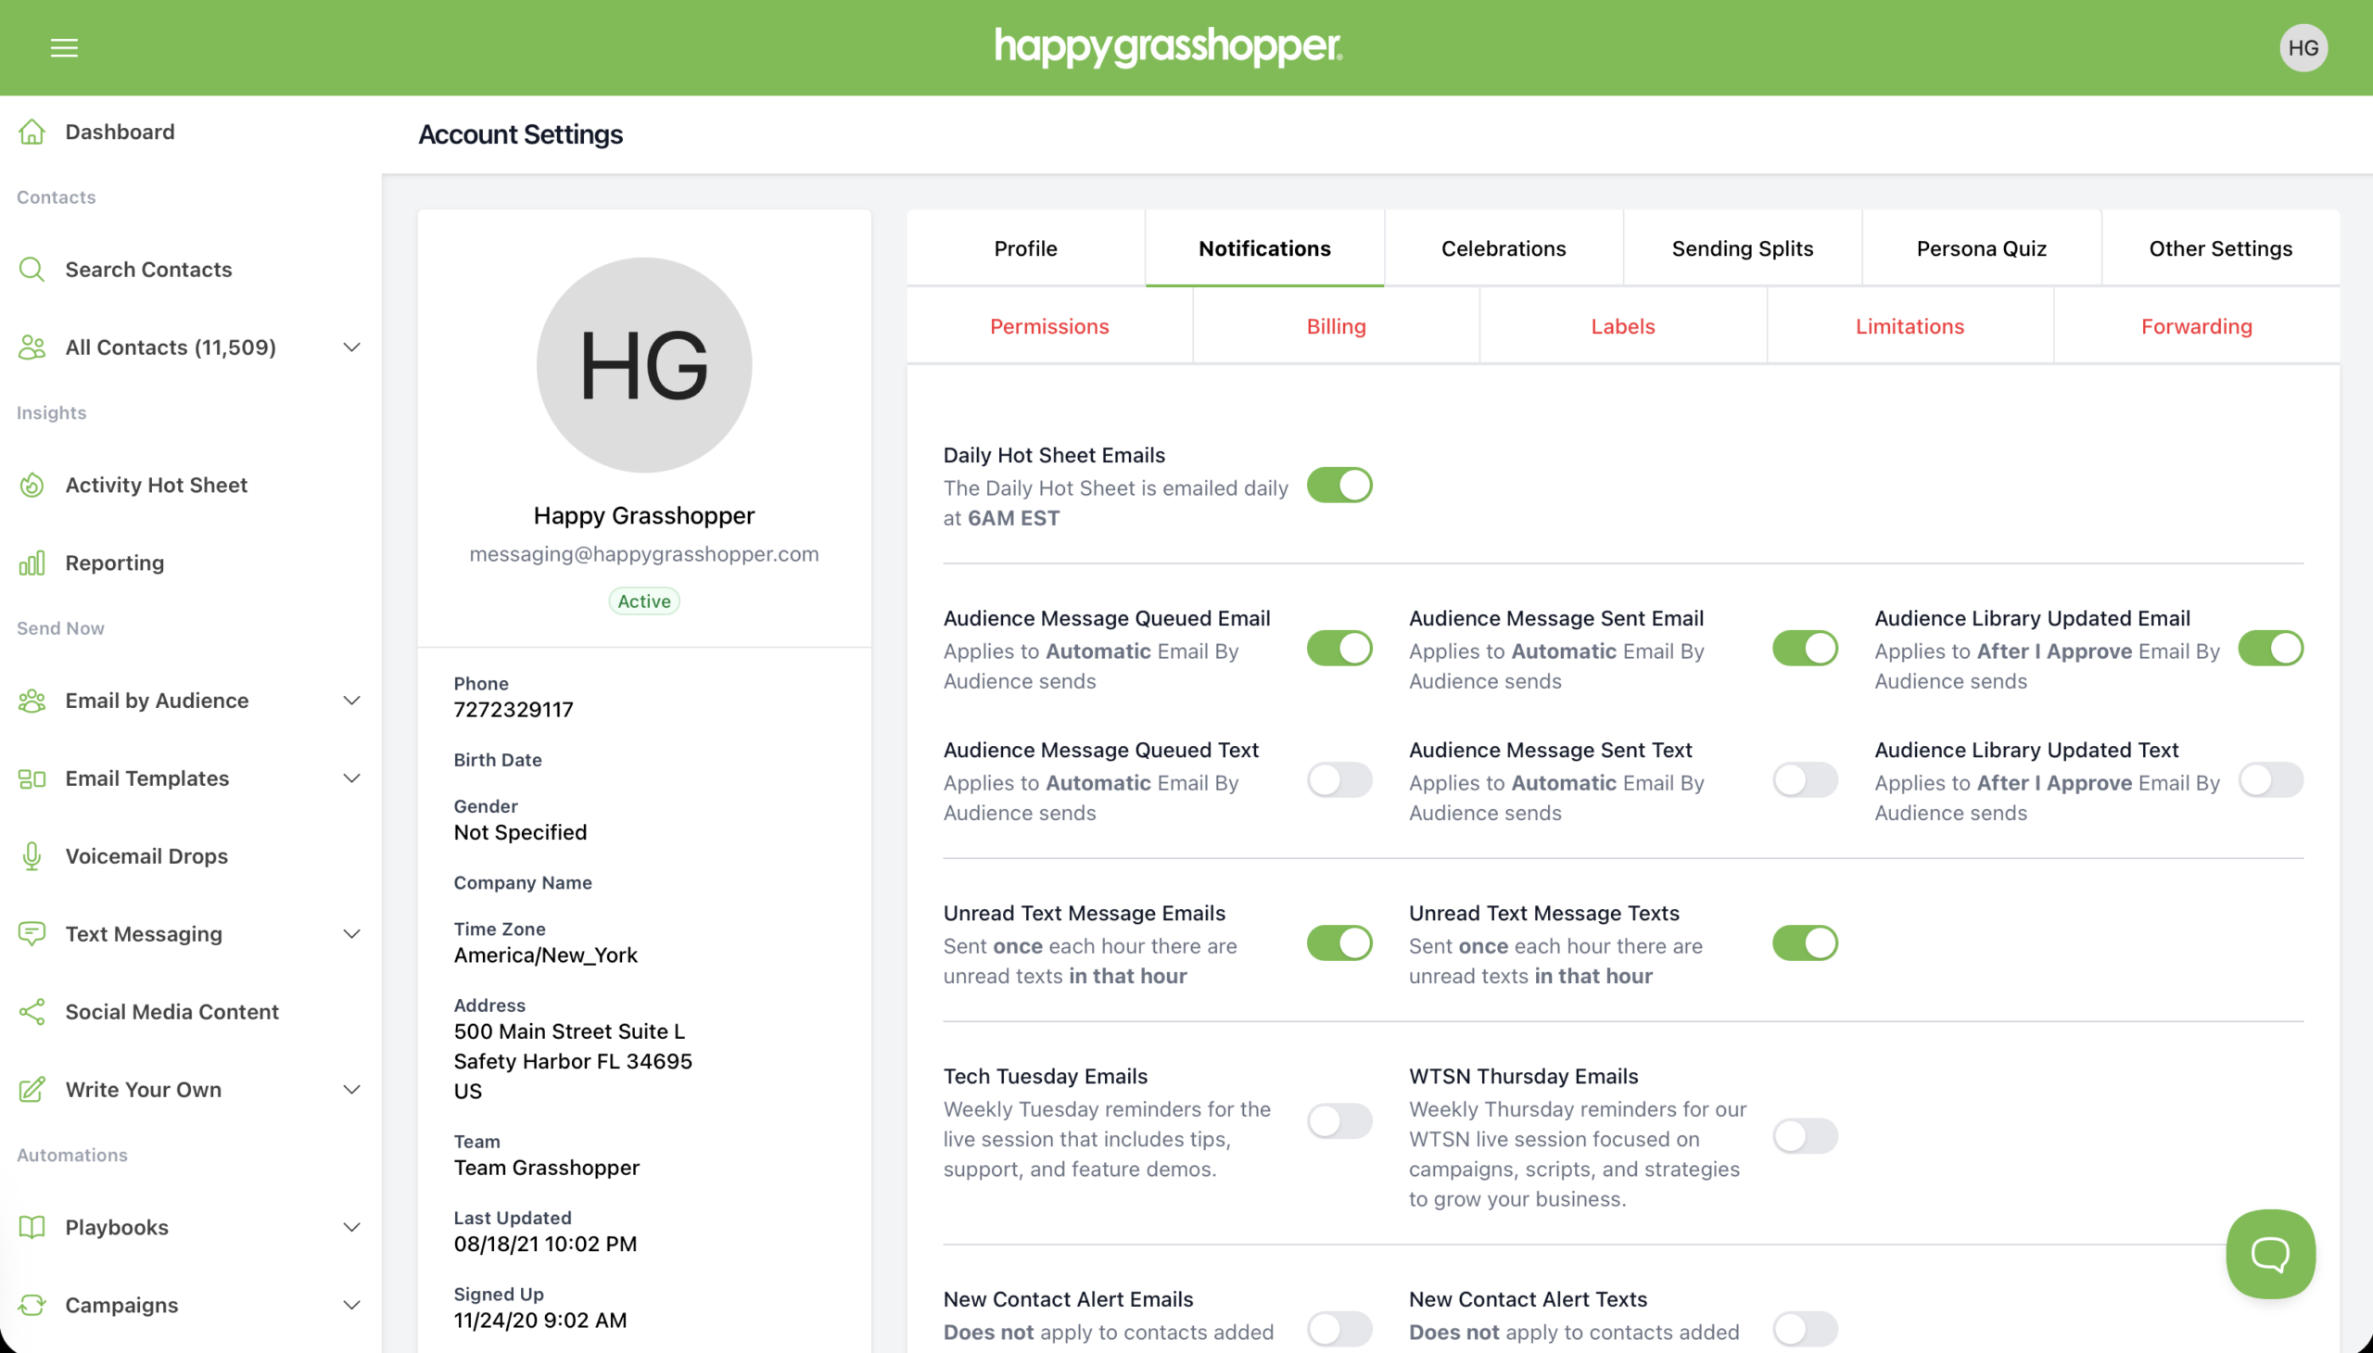The width and height of the screenshot is (2373, 1353).
Task: Click the HG avatar in top bar
Action: pyautogui.click(x=2303, y=47)
